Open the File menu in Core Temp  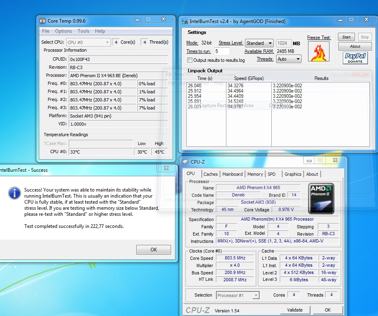point(46,31)
